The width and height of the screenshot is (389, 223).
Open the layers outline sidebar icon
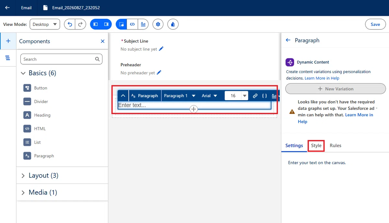click(8, 58)
